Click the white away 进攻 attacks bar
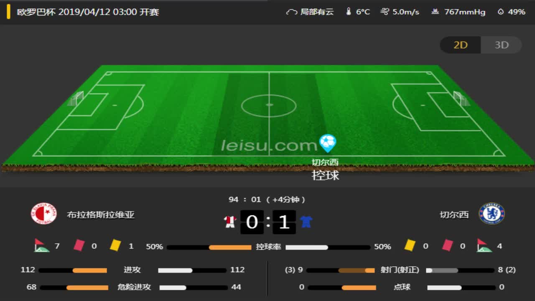 pos(175,270)
